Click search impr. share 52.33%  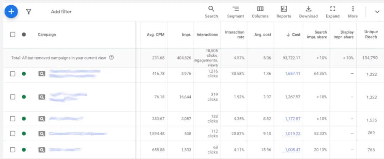point(320,134)
